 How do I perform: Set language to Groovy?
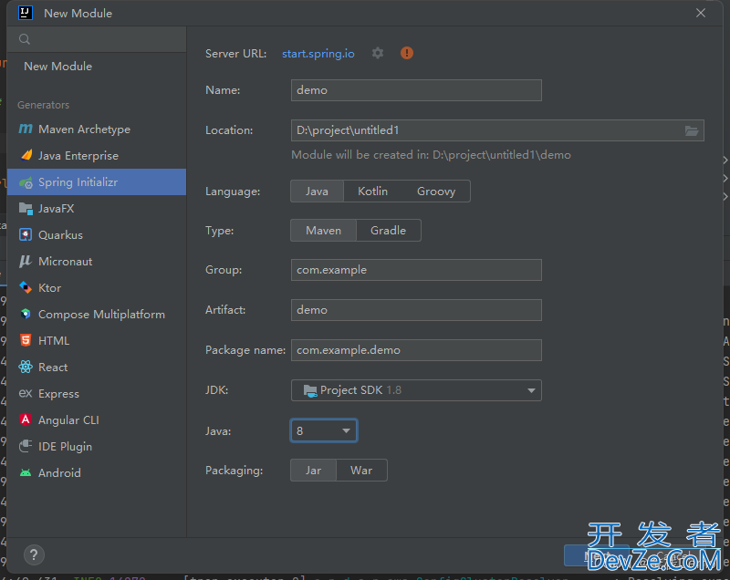[x=436, y=192]
